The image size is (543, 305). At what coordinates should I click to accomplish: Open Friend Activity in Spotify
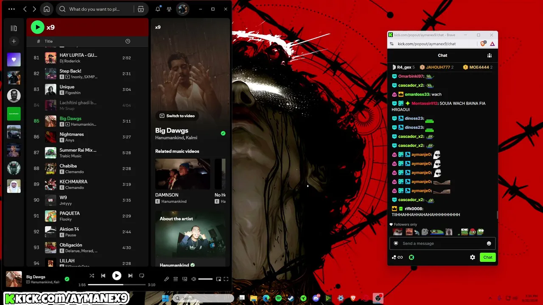click(x=169, y=9)
